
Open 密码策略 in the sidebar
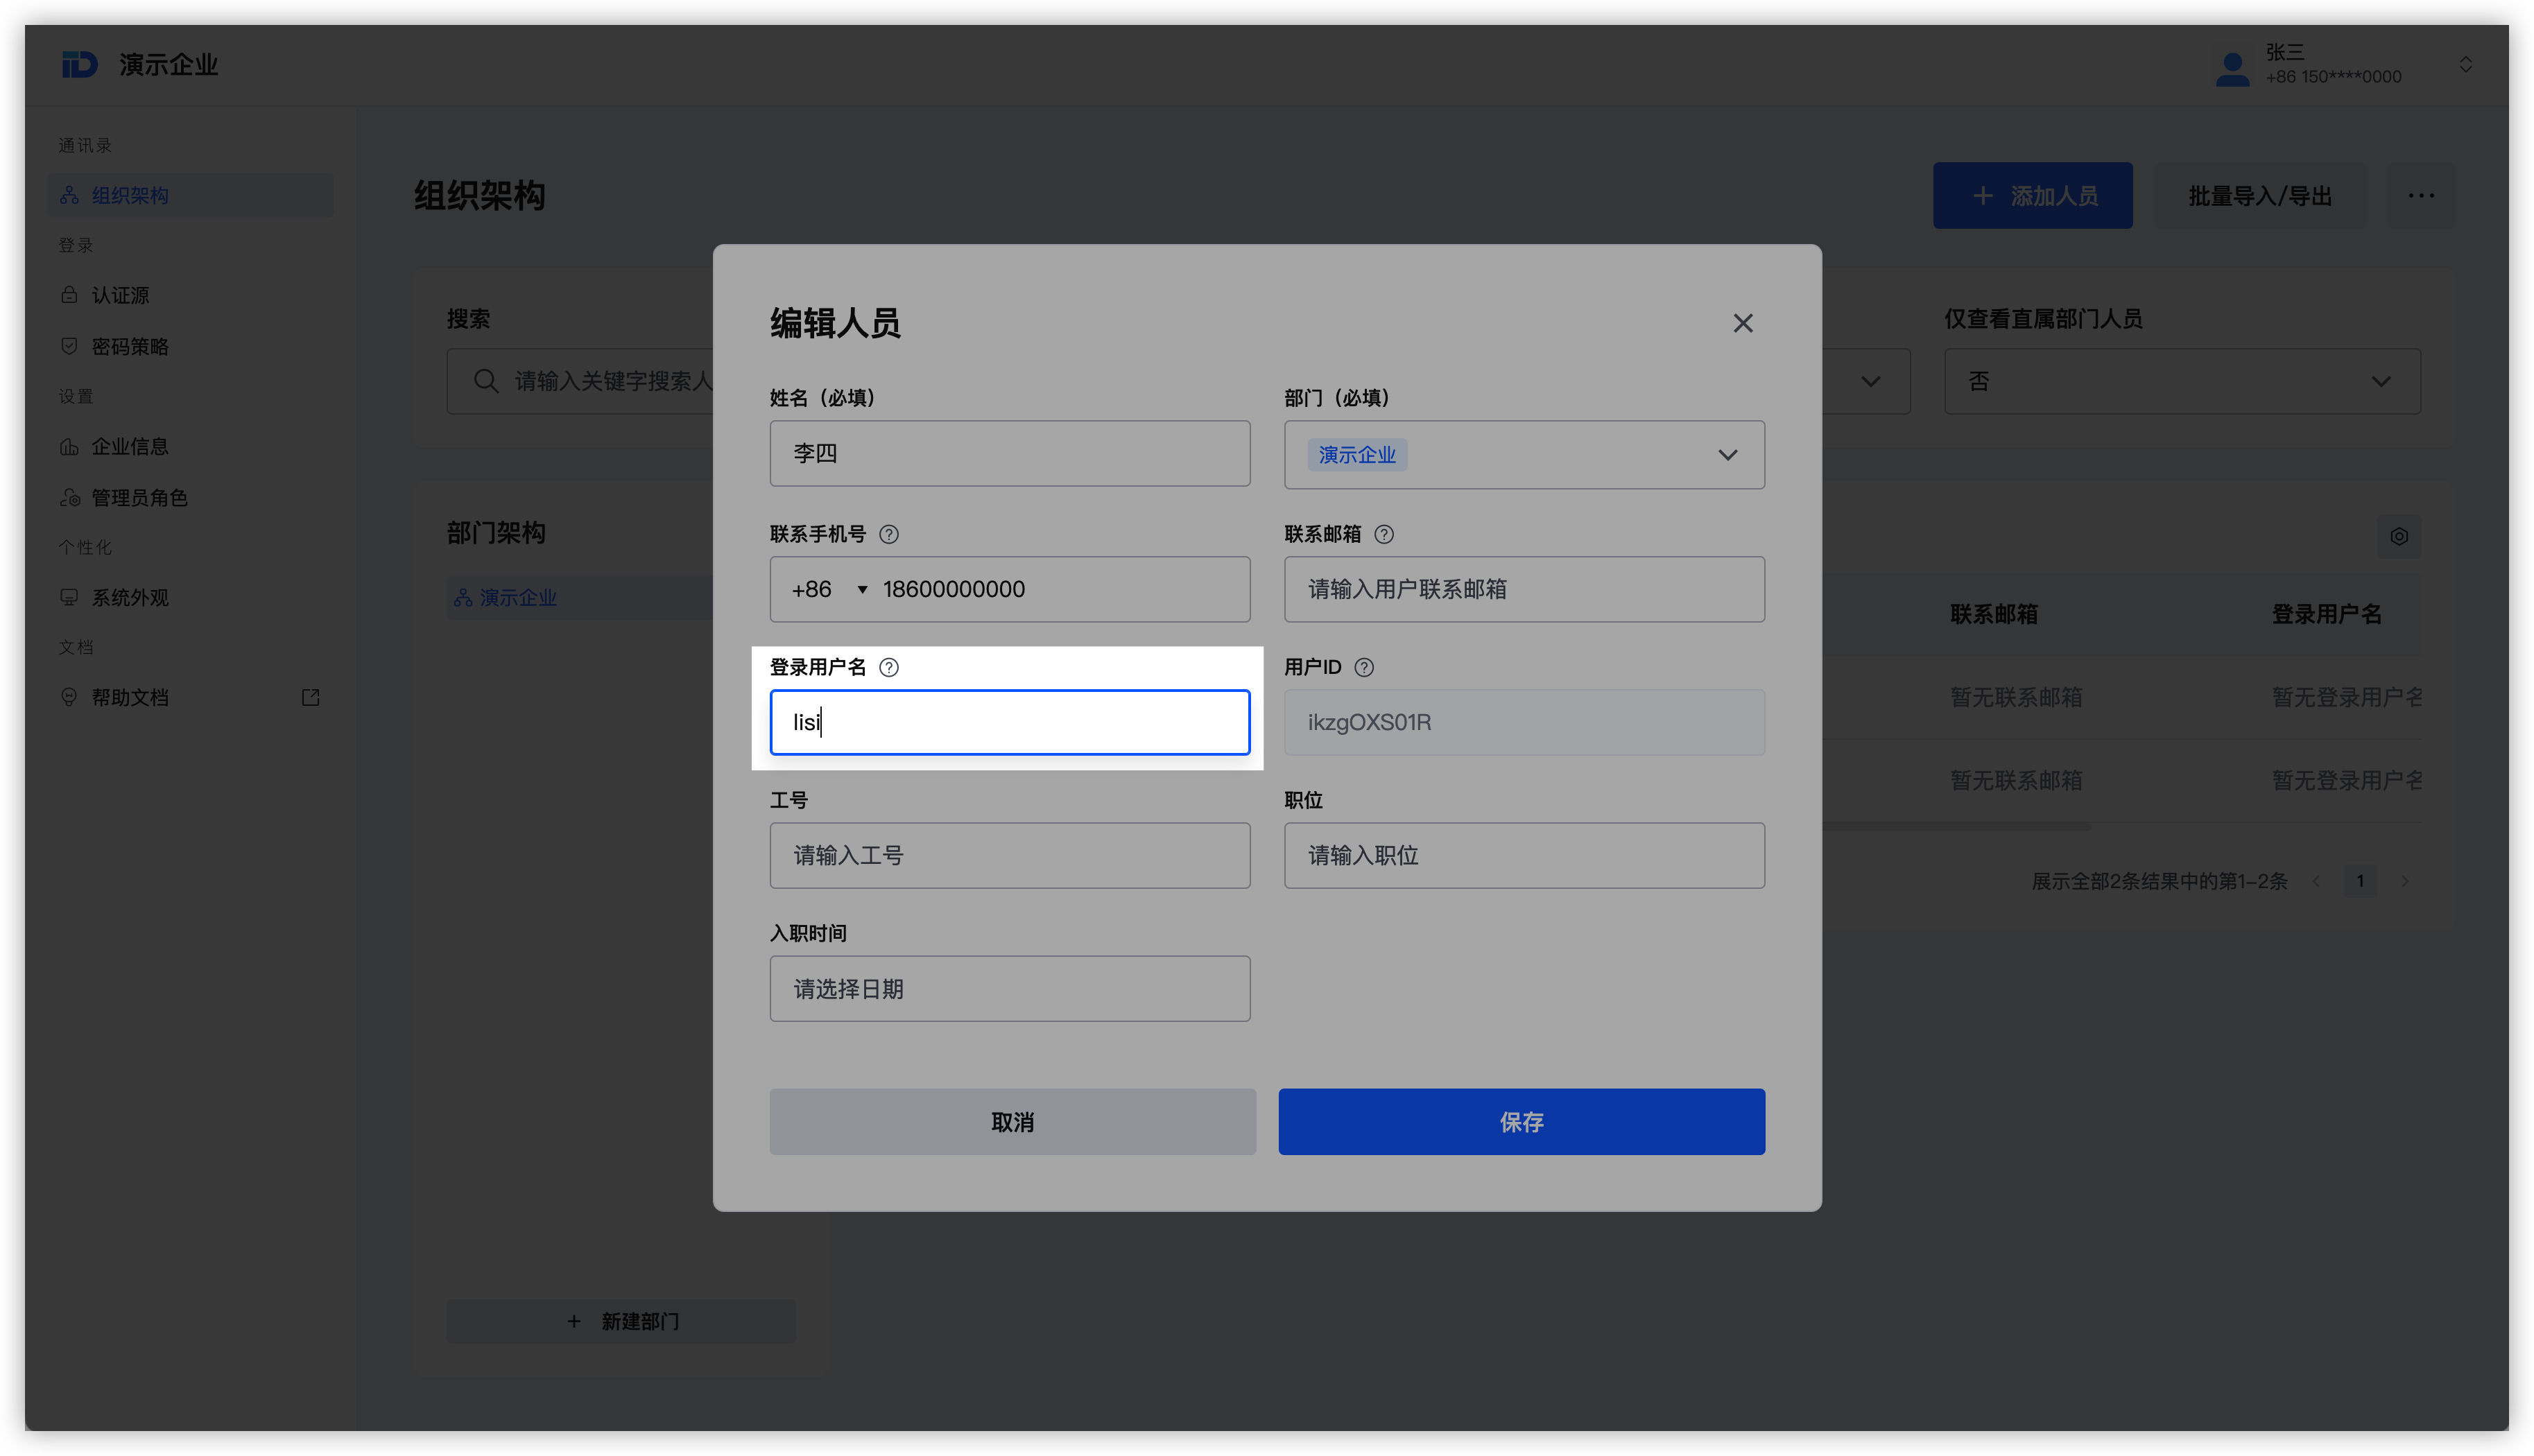[190, 346]
